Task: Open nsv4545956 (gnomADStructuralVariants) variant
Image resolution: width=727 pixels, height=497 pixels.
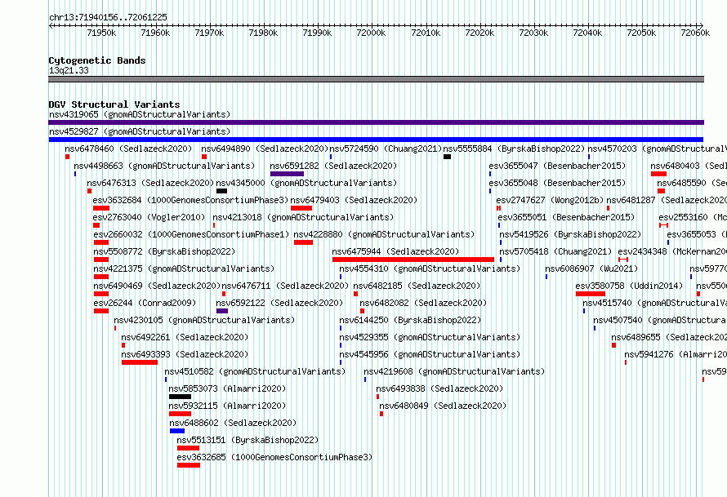Action: point(430,354)
